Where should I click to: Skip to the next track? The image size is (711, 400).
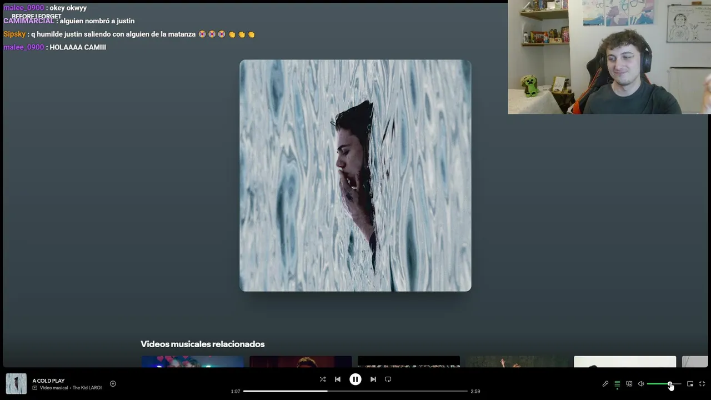pyautogui.click(x=373, y=379)
